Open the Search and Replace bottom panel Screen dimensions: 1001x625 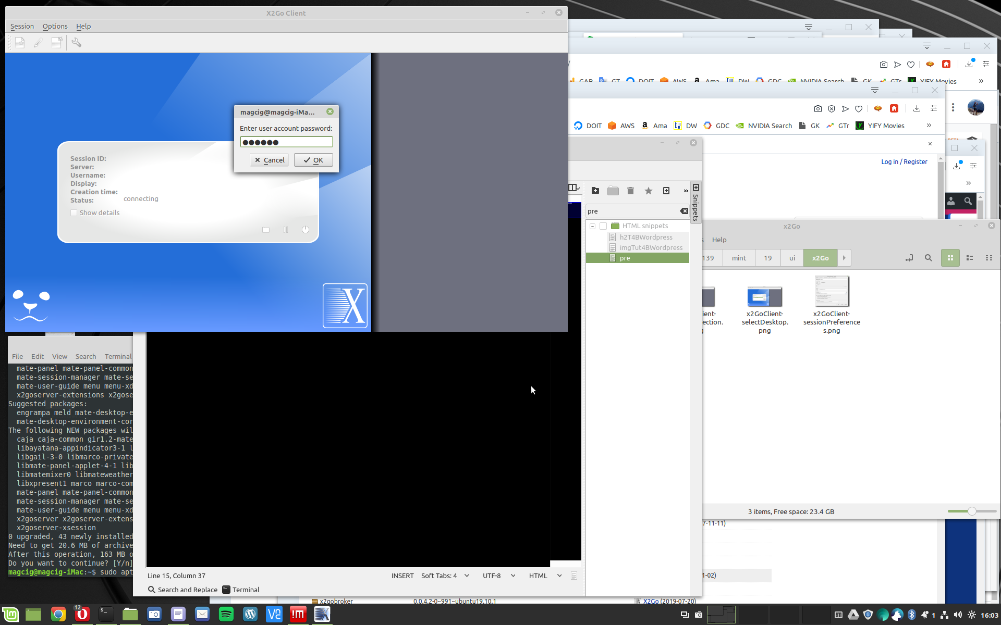(182, 590)
